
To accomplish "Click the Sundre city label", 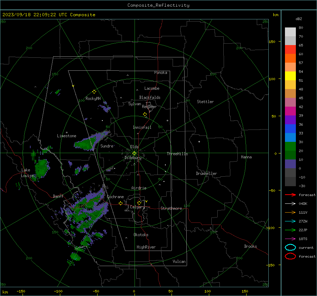I will [107, 146].
